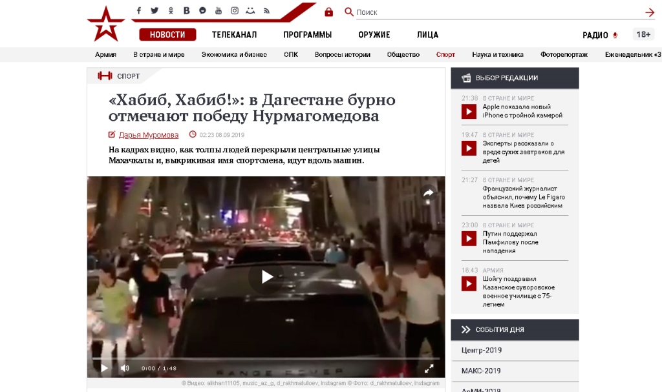The image size is (662, 392).
Task: Open author link Дарья Муромова
Action: point(149,135)
